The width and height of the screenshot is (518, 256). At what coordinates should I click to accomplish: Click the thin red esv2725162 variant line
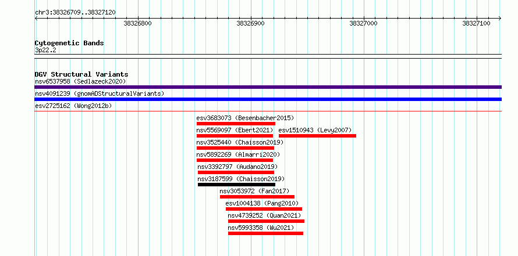(x=268, y=111)
